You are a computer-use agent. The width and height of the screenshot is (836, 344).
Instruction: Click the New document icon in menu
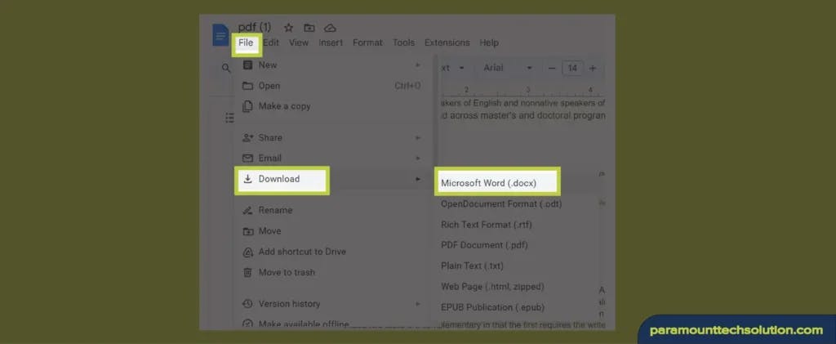pyautogui.click(x=247, y=65)
